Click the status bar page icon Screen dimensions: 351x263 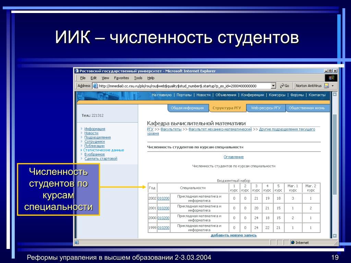77,242
